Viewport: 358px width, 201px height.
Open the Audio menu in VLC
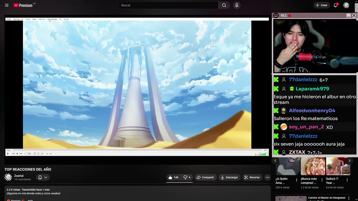click(x=28, y=19)
